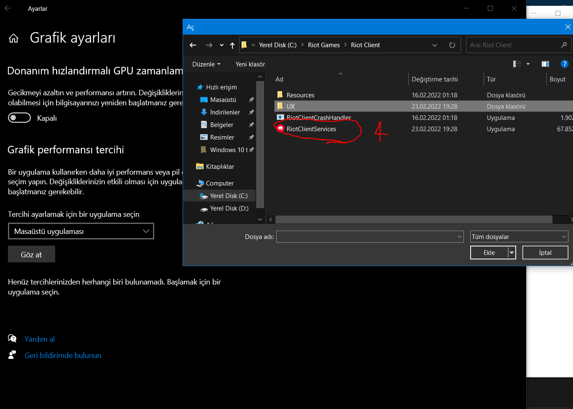This screenshot has width=573, height=409.
Task: Click the star icon beside Hızlı erişim
Action: point(200,87)
